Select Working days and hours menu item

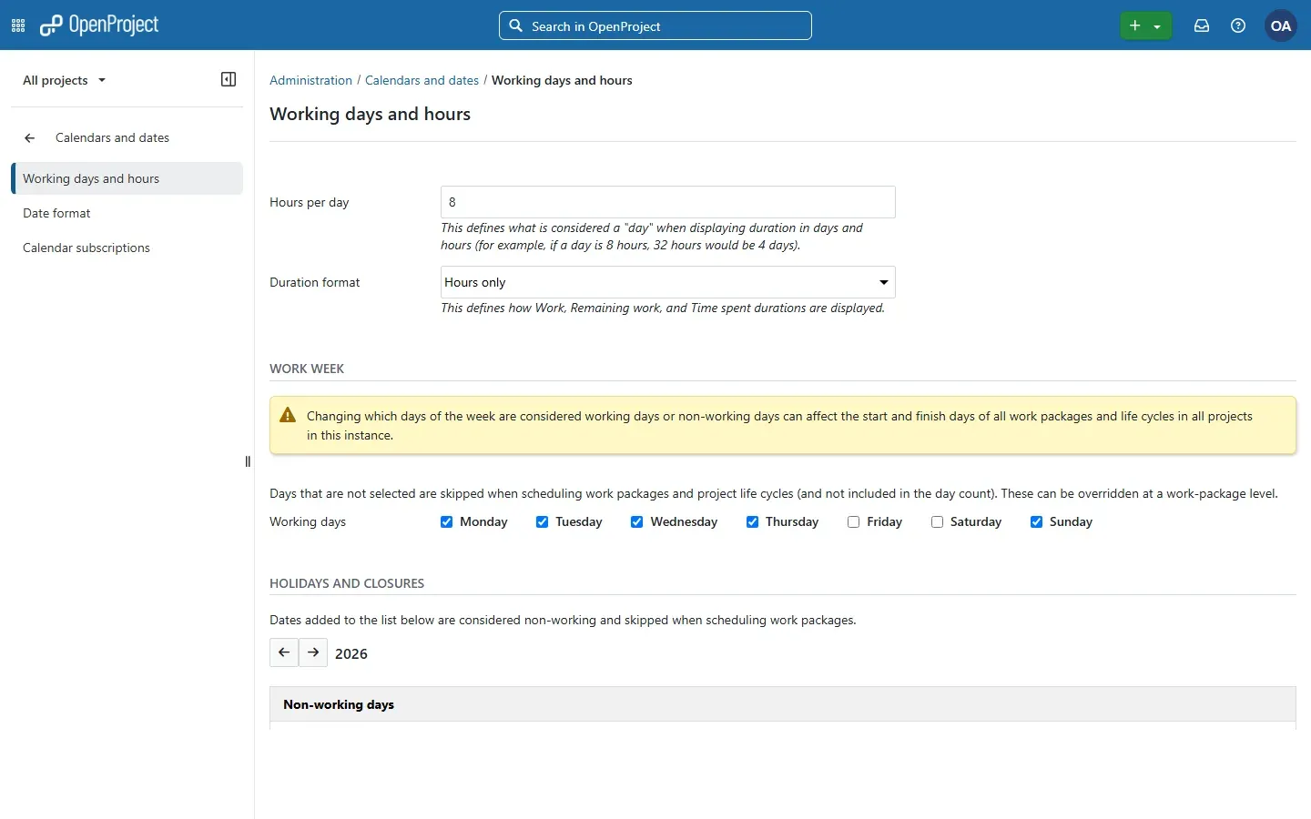[x=127, y=178]
